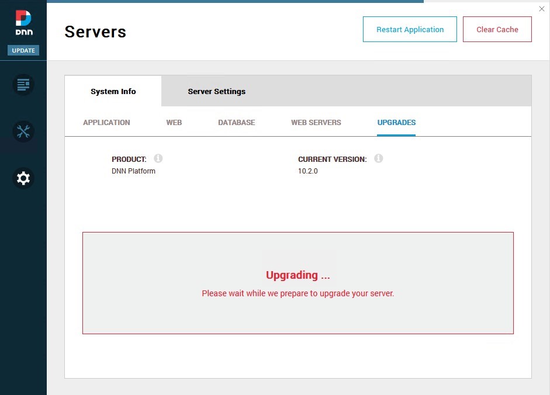Click the UPDATE badge under the logo
The image size is (550, 395).
point(23,50)
